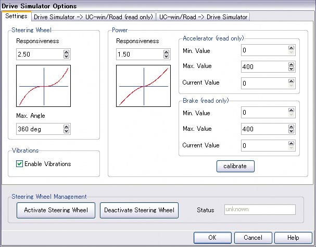Click Activate Steering Wheel button
316x247 pixels.
click(56, 210)
